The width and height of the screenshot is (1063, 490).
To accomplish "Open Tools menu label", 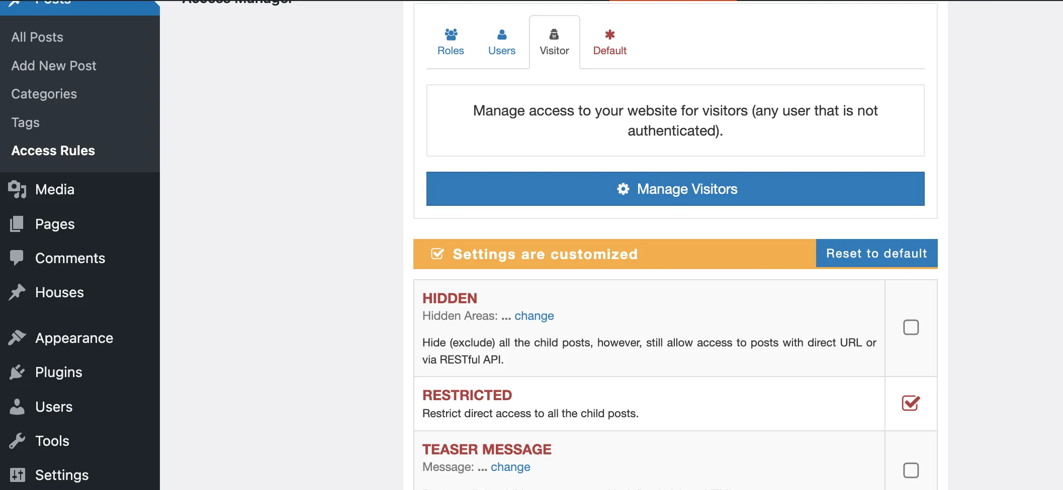I will click(52, 441).
